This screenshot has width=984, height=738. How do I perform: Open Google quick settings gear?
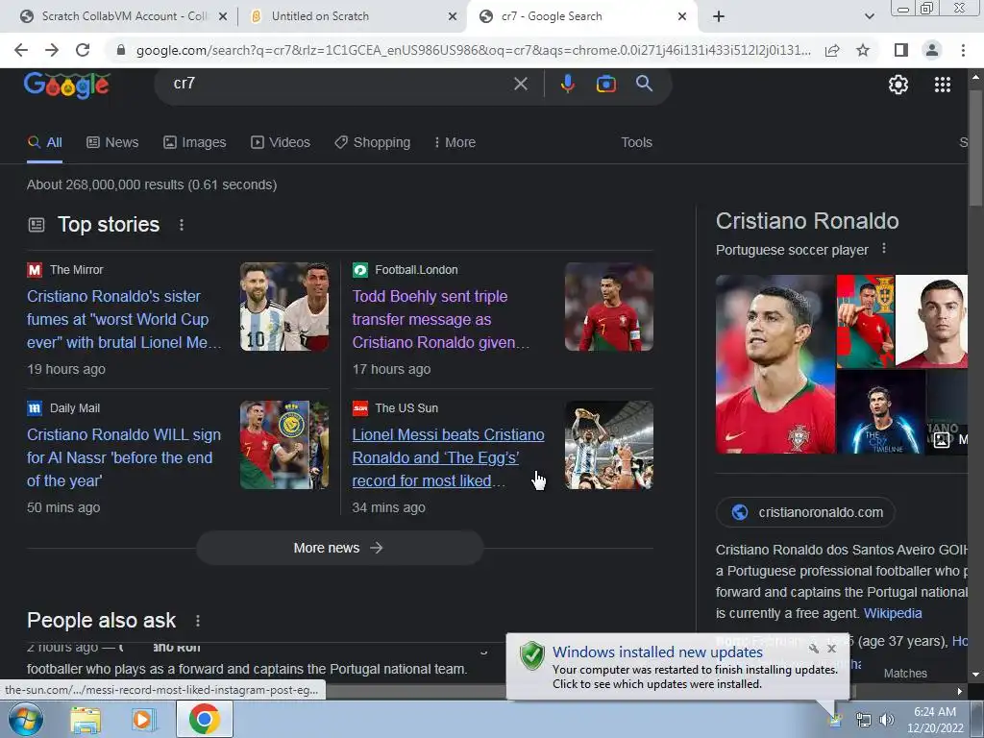coord(898,85)
